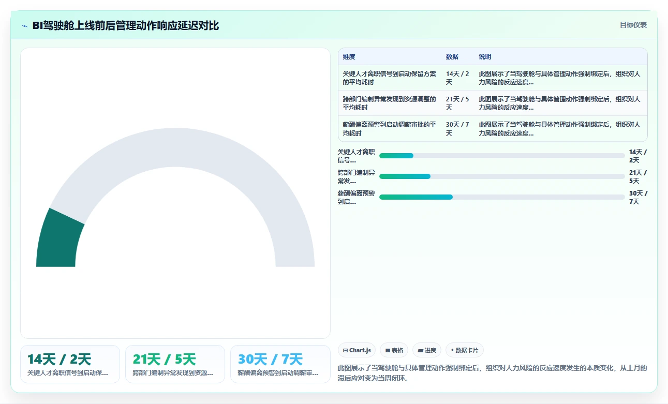This screenshot has height=404, width=668.
Task: Click the 21天 / 5天 table data cell
Action: (x=458, y=103)
